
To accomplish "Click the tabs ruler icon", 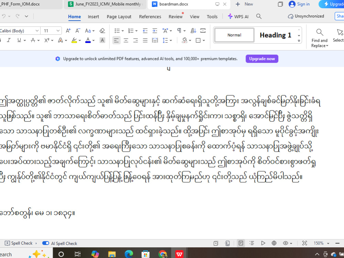I will point(203,31).
